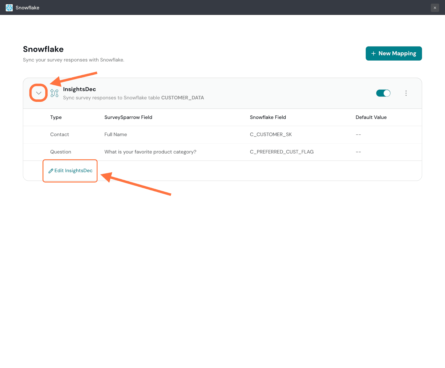Click the New Mapping button
This screenshot has width=445, height=368.
coord(394,53)
